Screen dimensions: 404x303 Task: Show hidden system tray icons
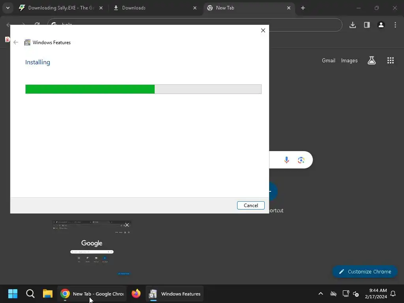click(321, 294)
